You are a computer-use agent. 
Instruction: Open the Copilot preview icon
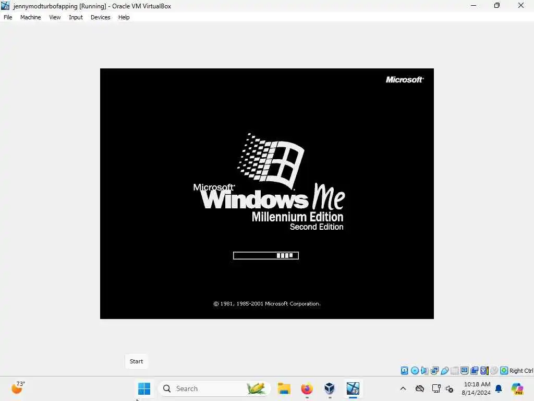(x=517, y=388)
